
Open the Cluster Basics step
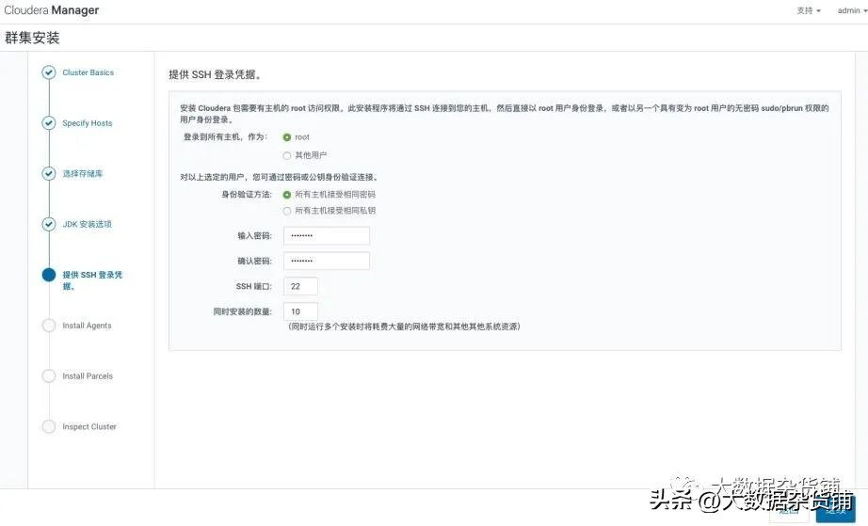tap(88, 72)
